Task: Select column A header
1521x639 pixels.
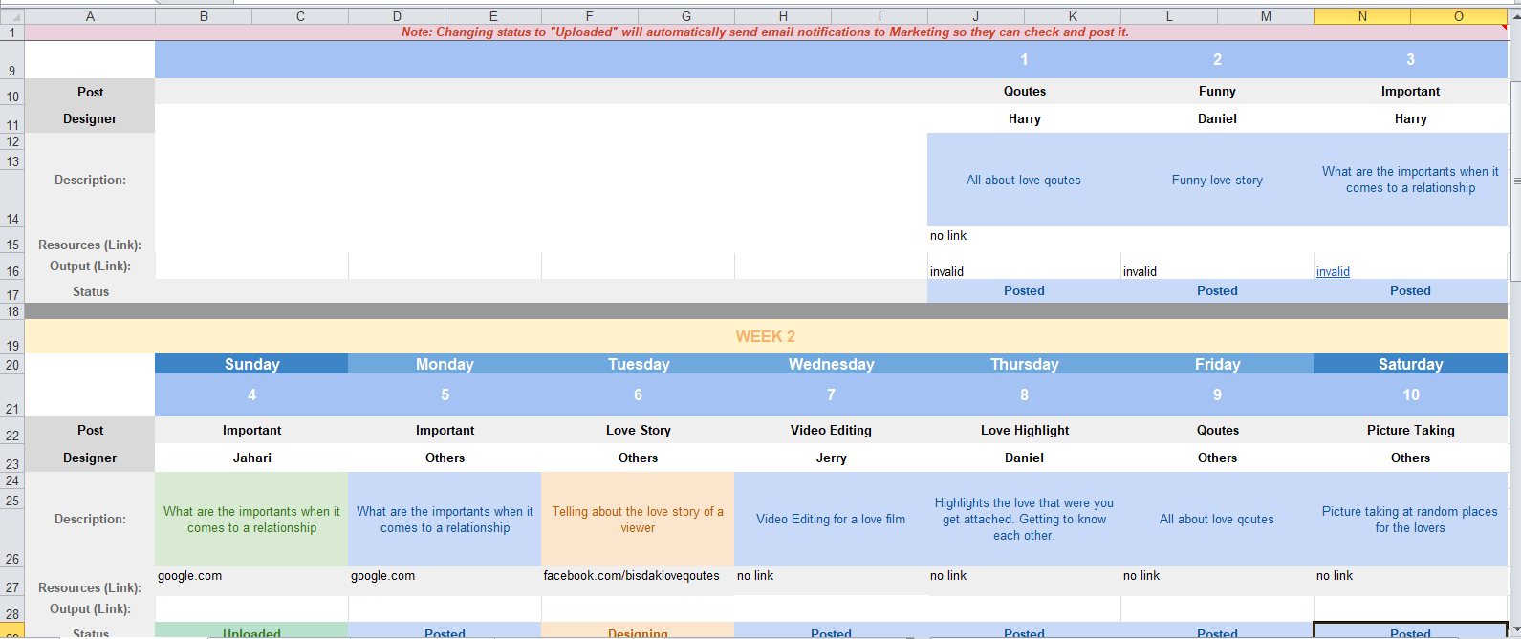Action: click(x=90, y=16)
